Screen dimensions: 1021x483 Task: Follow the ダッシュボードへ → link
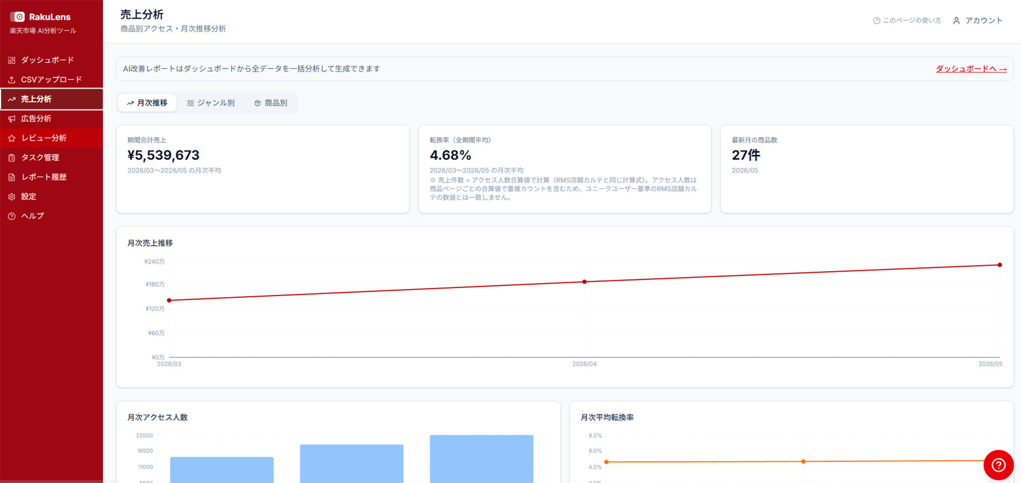(x=971, y=69)
